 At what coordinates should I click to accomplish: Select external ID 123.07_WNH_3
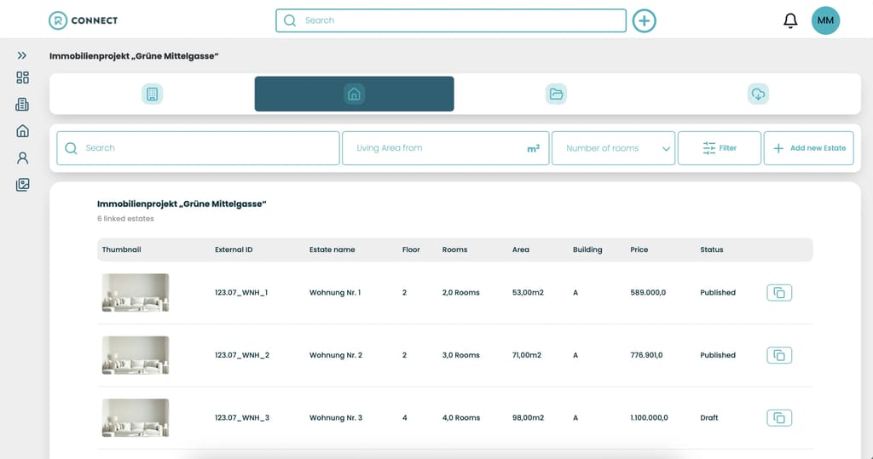[242, 418]
